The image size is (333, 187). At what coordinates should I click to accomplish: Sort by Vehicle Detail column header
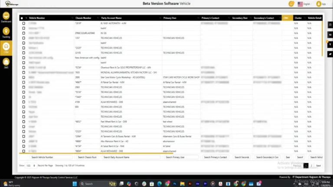coord(314,18)
